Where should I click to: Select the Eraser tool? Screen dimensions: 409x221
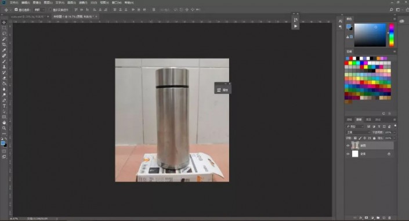pos(4,78)
